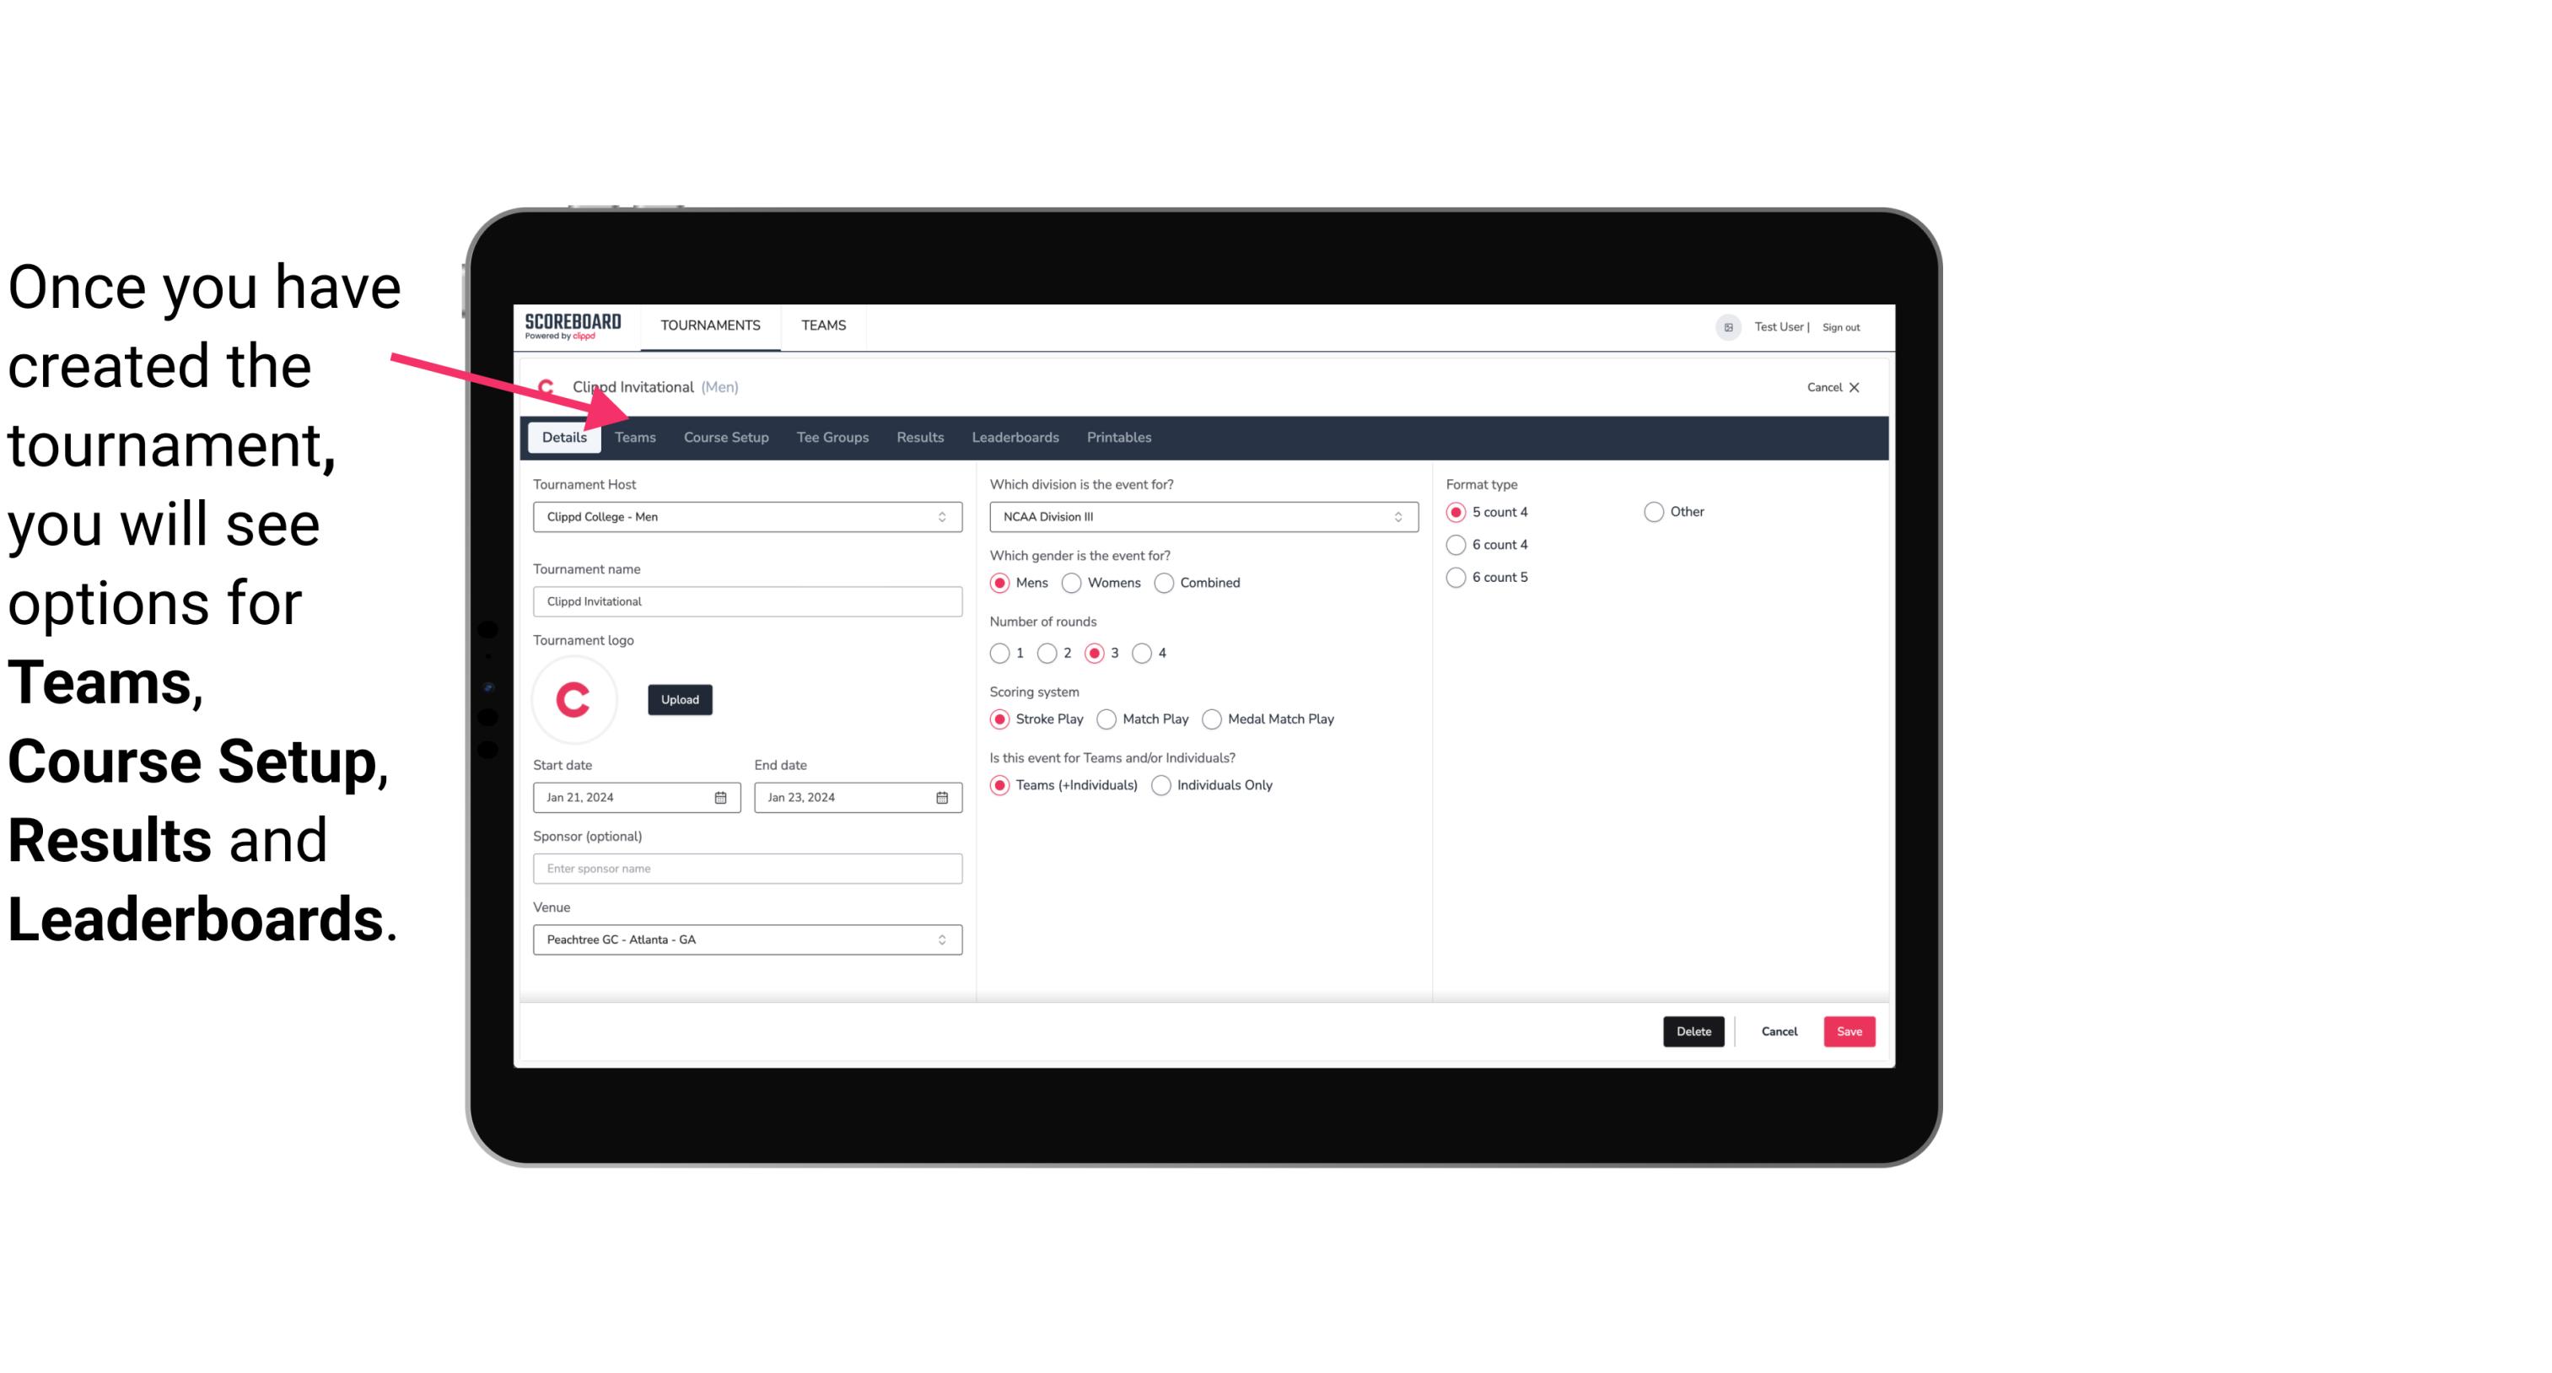
Task: Expand the Tournament Host dropdown
Action: 941,516
